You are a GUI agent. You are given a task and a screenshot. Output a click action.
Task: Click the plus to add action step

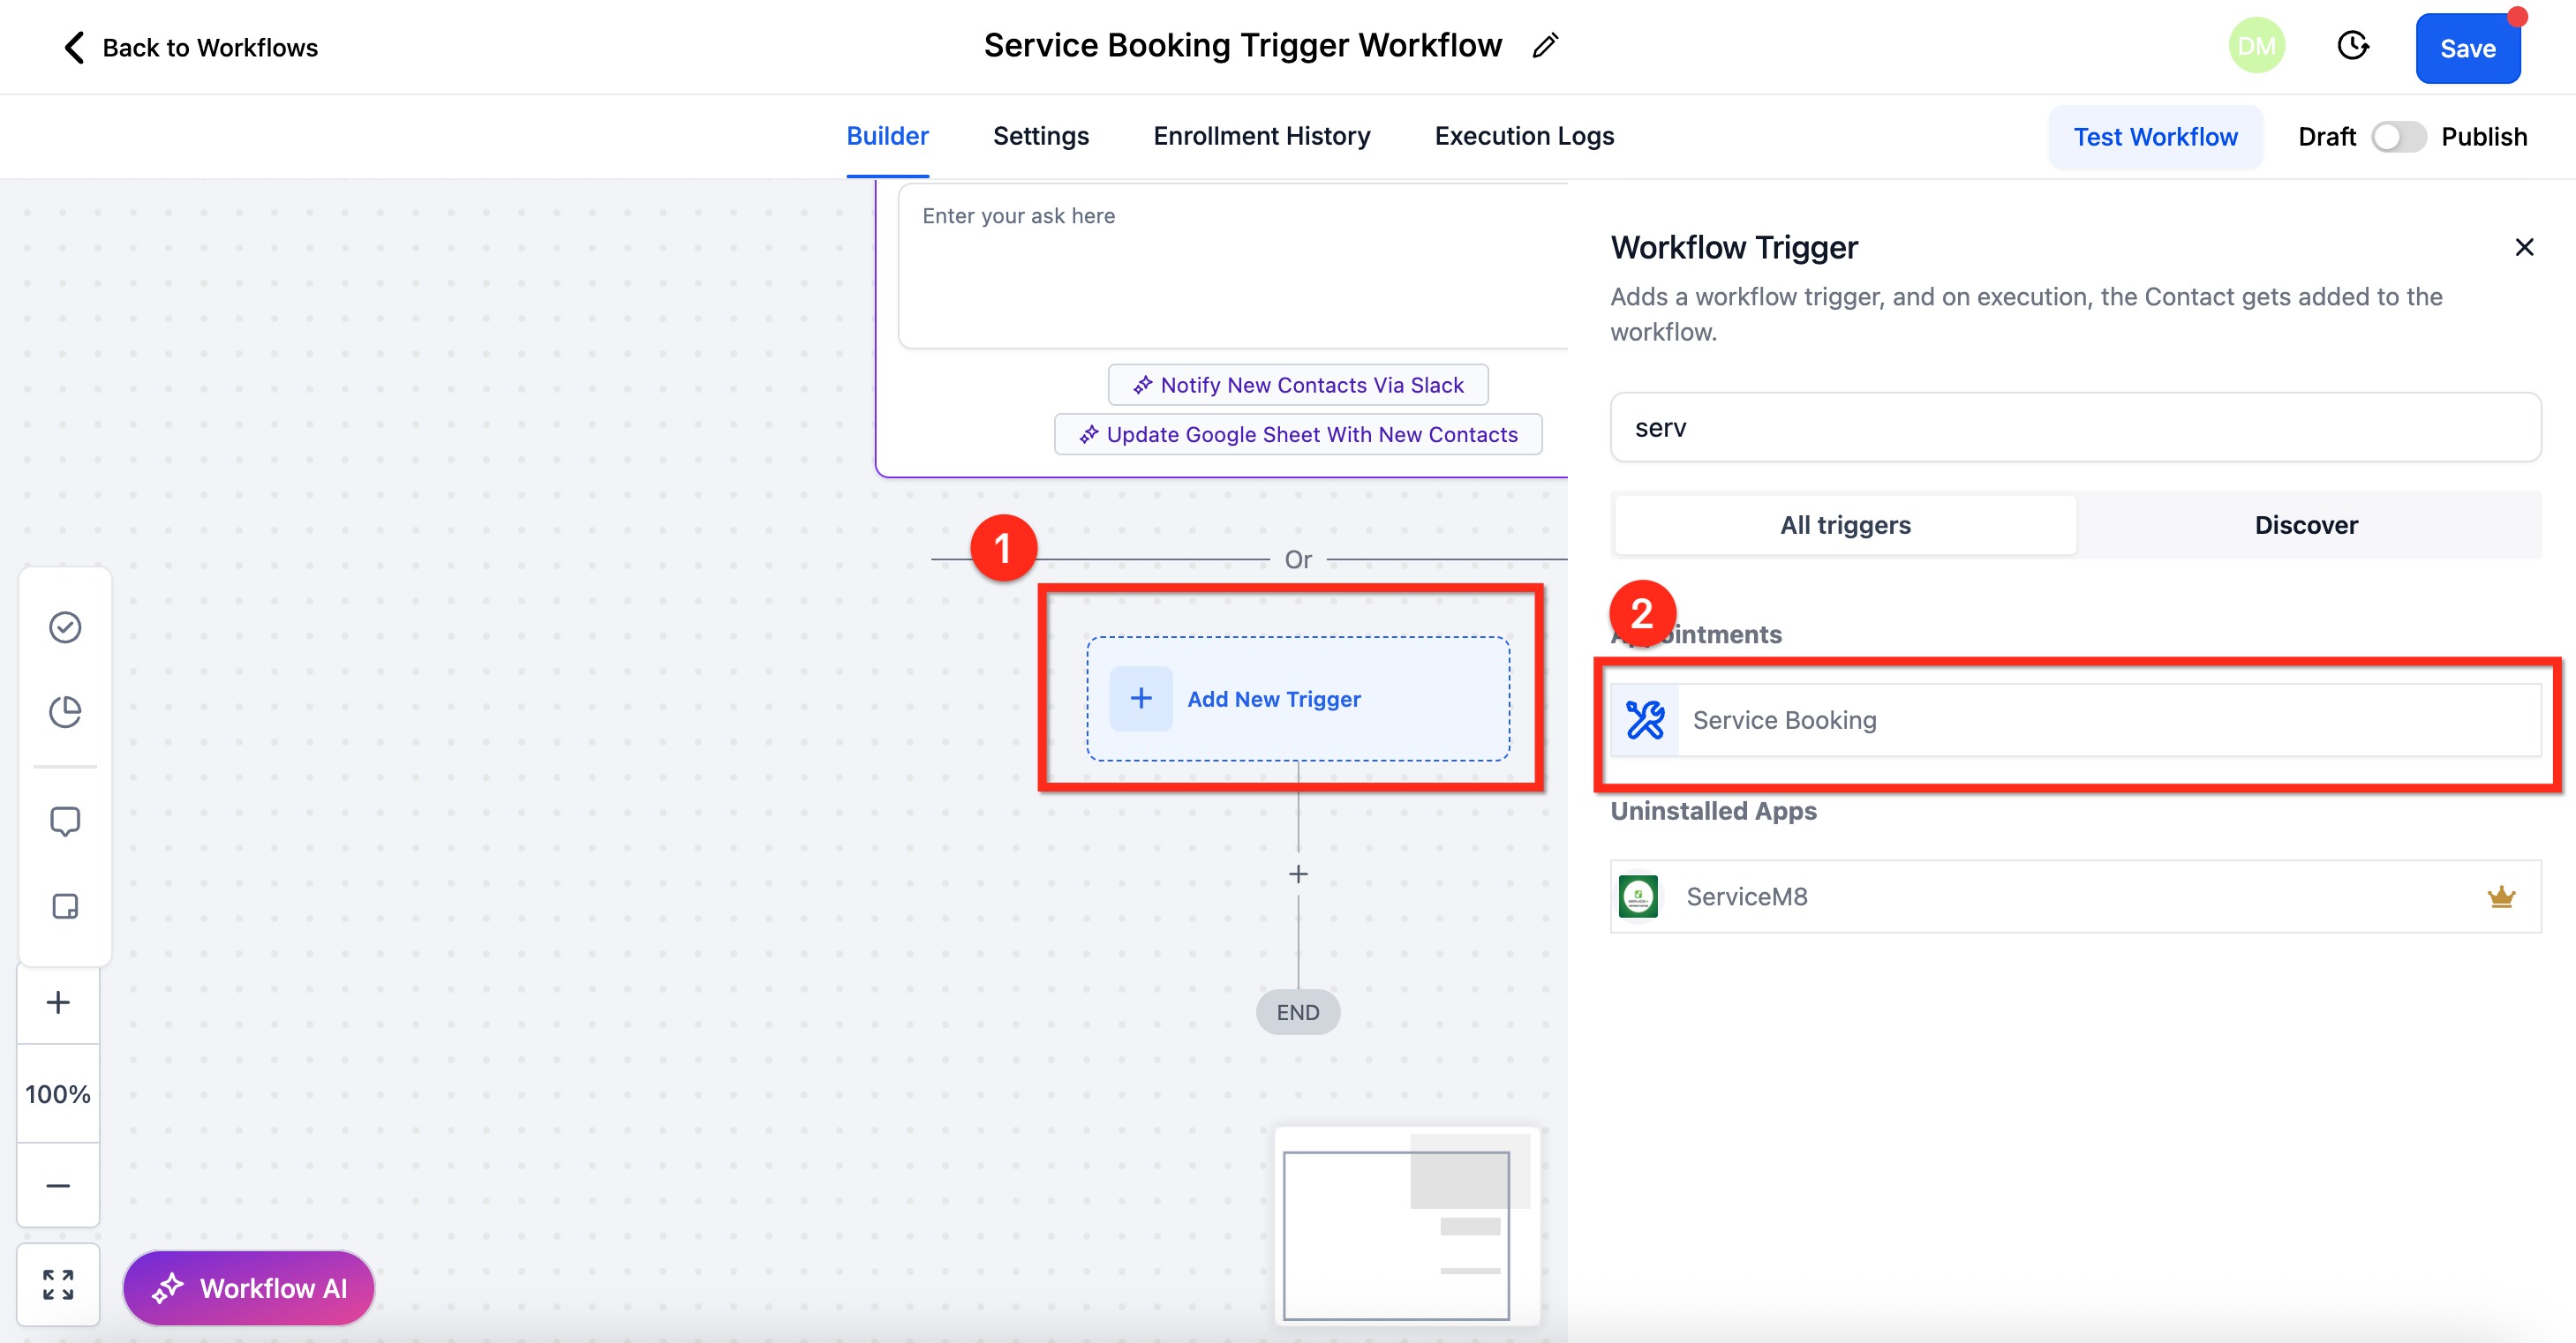[1298, 874]
